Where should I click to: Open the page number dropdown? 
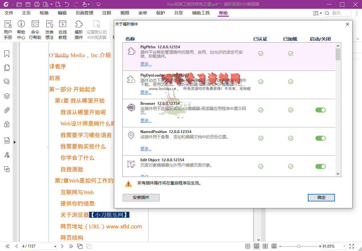pyautogui.click(x=55, y=246)
